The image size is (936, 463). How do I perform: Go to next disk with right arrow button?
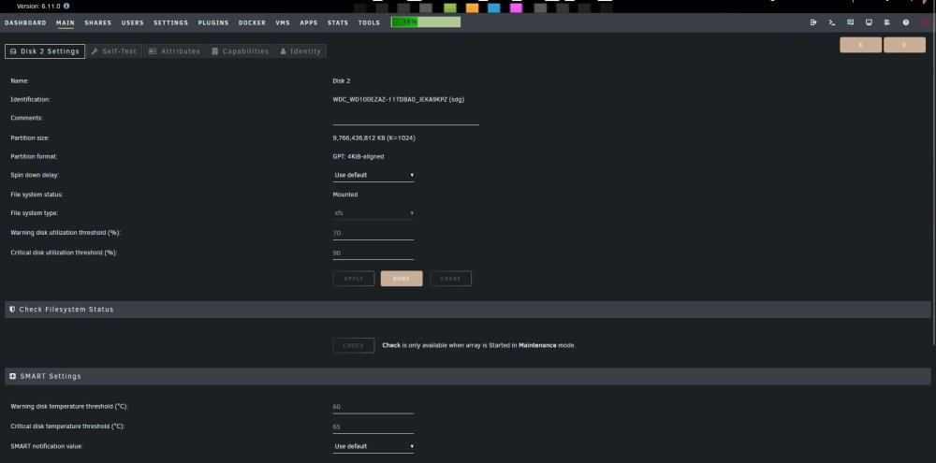(x=904, y=45)
